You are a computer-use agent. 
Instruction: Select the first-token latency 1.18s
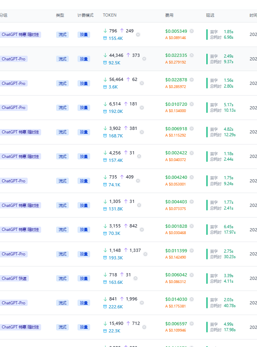(229, 154)
